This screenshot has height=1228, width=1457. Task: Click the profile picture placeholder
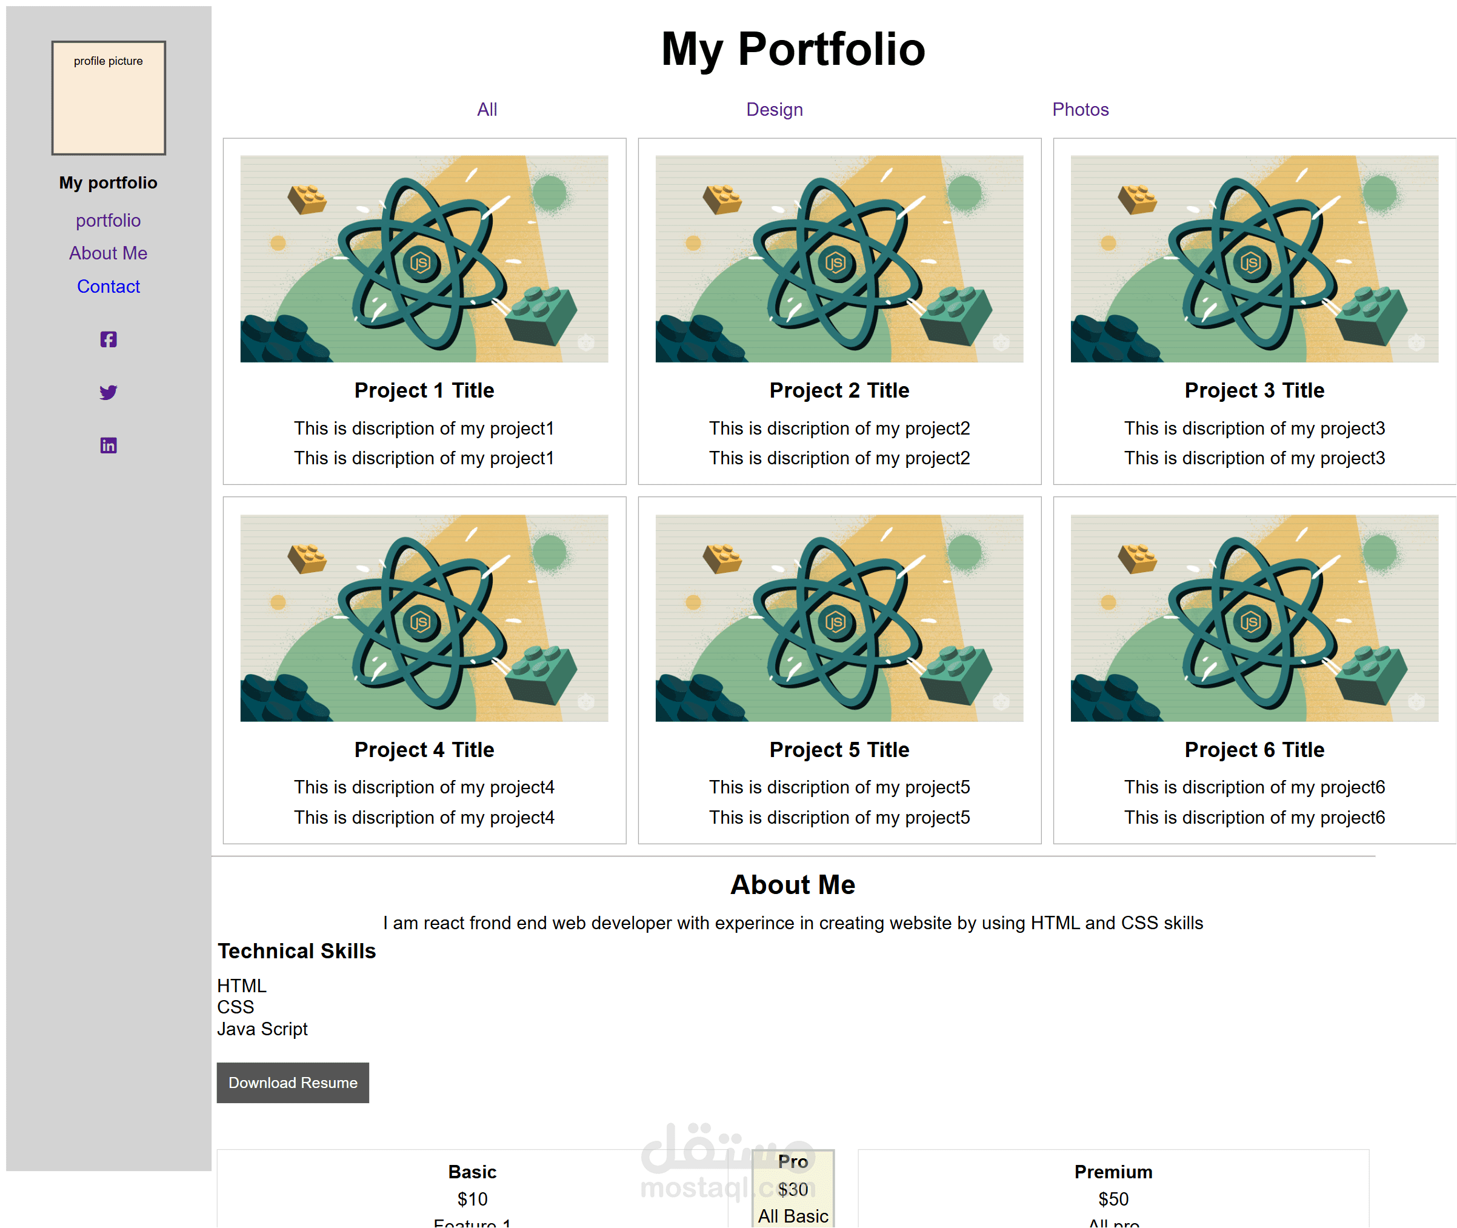coord(108,98)
